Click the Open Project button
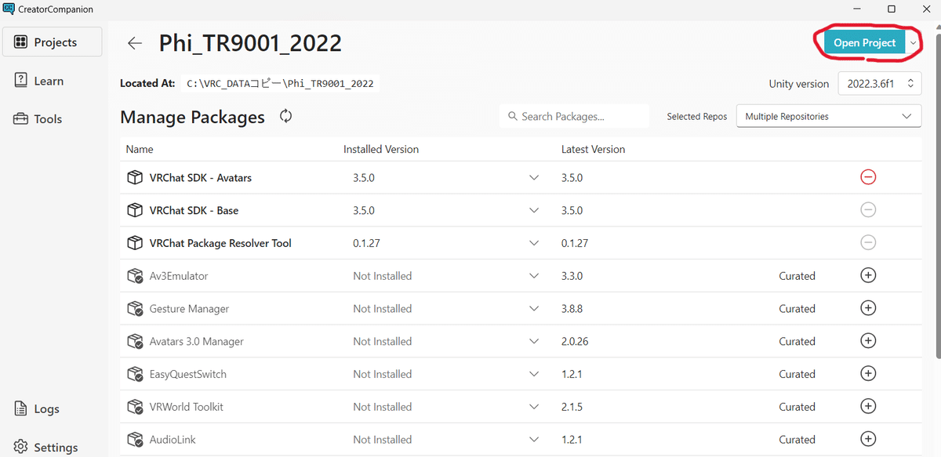The image size is (941, 457). coord(864,43)
